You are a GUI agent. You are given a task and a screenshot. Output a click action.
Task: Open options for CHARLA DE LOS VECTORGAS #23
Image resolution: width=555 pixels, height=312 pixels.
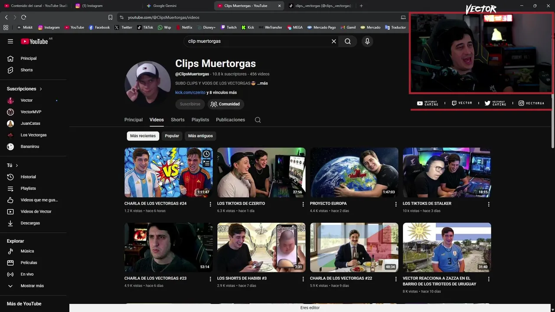coord(210,279)
